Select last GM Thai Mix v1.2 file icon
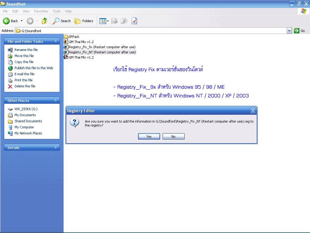 tap(66, 57)
